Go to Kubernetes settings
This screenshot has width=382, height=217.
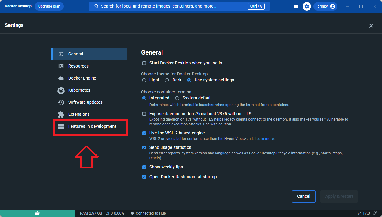(x=89, y=90)
